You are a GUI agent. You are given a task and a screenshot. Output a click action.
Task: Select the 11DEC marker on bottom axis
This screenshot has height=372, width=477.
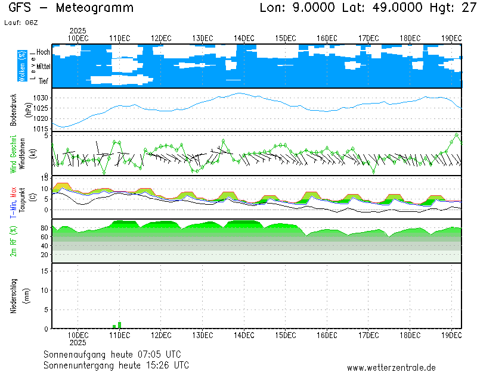(x=120, y=335)
